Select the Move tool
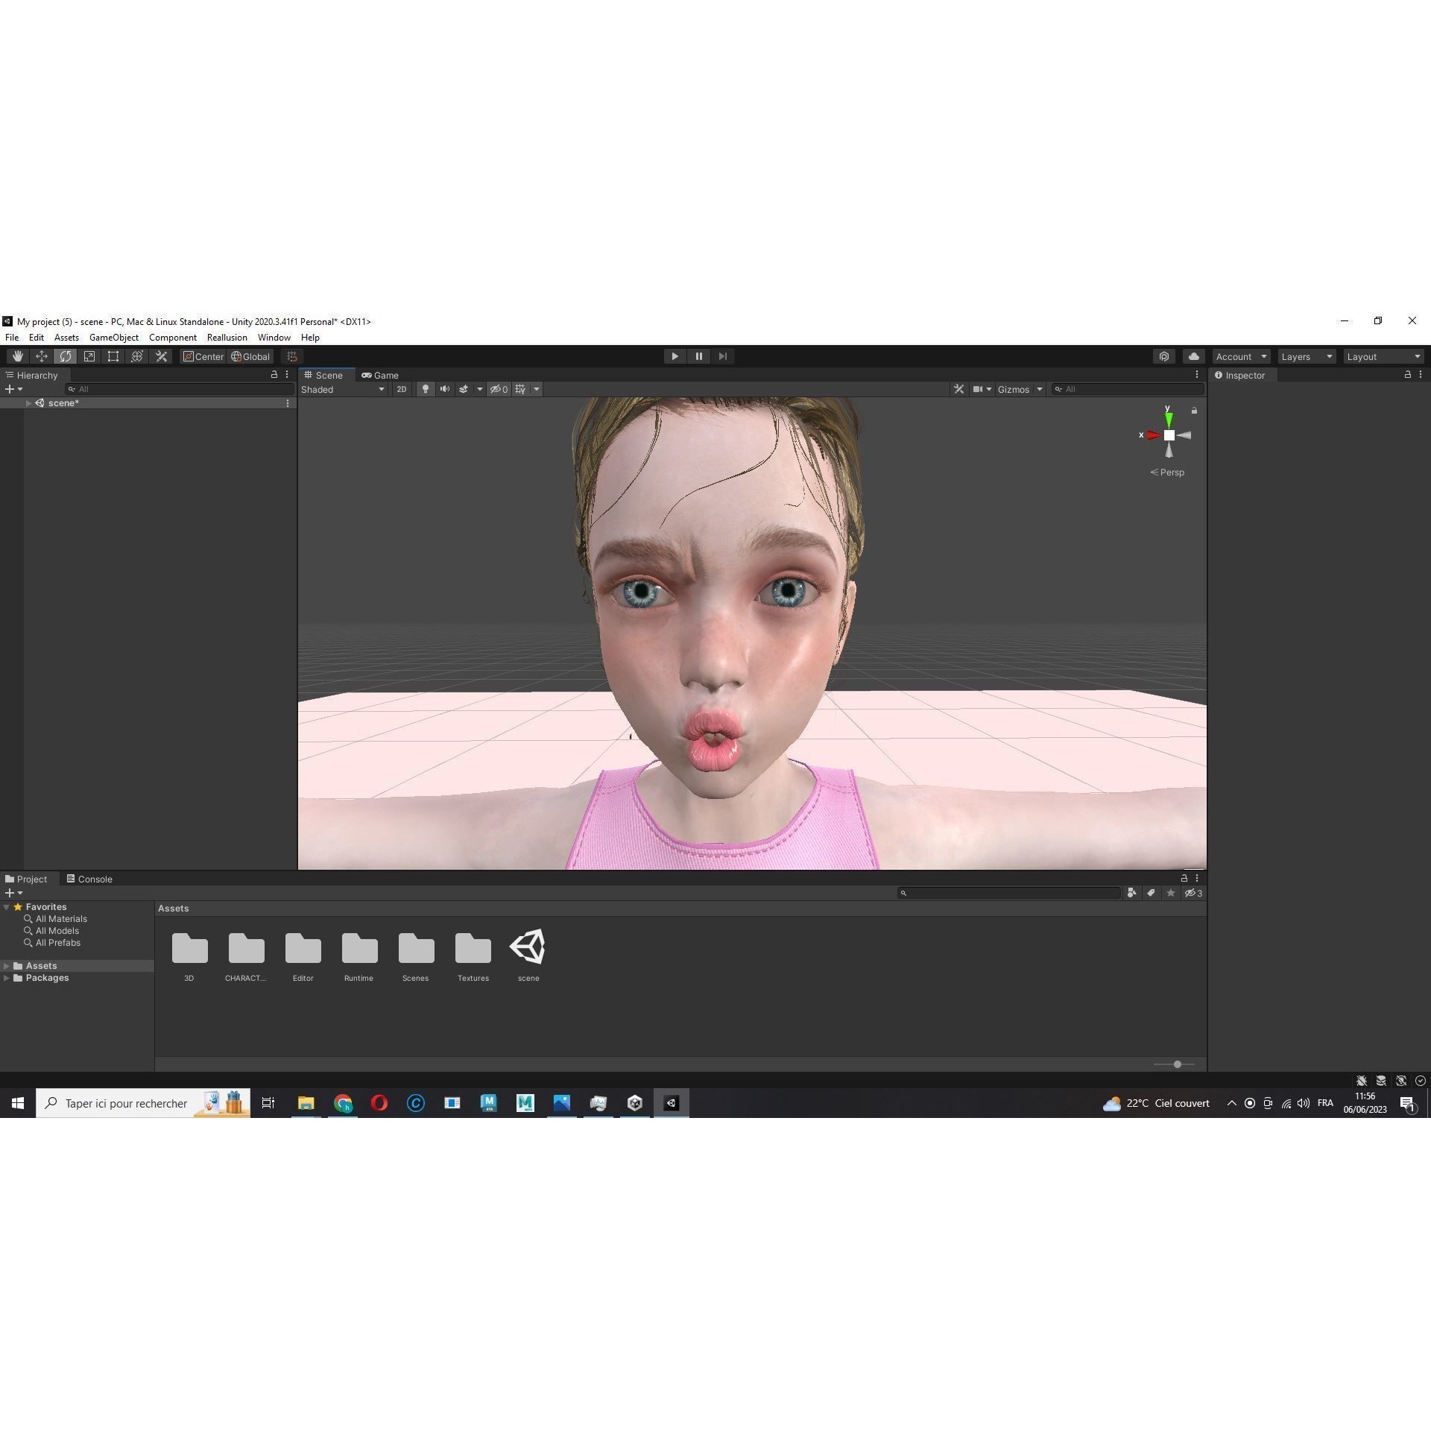1431x1431 pixels. point(42,356)
